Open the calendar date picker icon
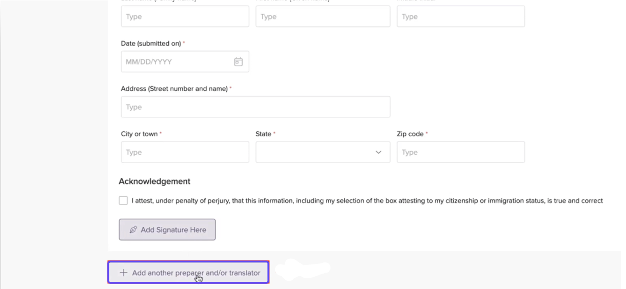Image resolution: width=626 pixels, height=289 pixels. click(x=238, y=62)
